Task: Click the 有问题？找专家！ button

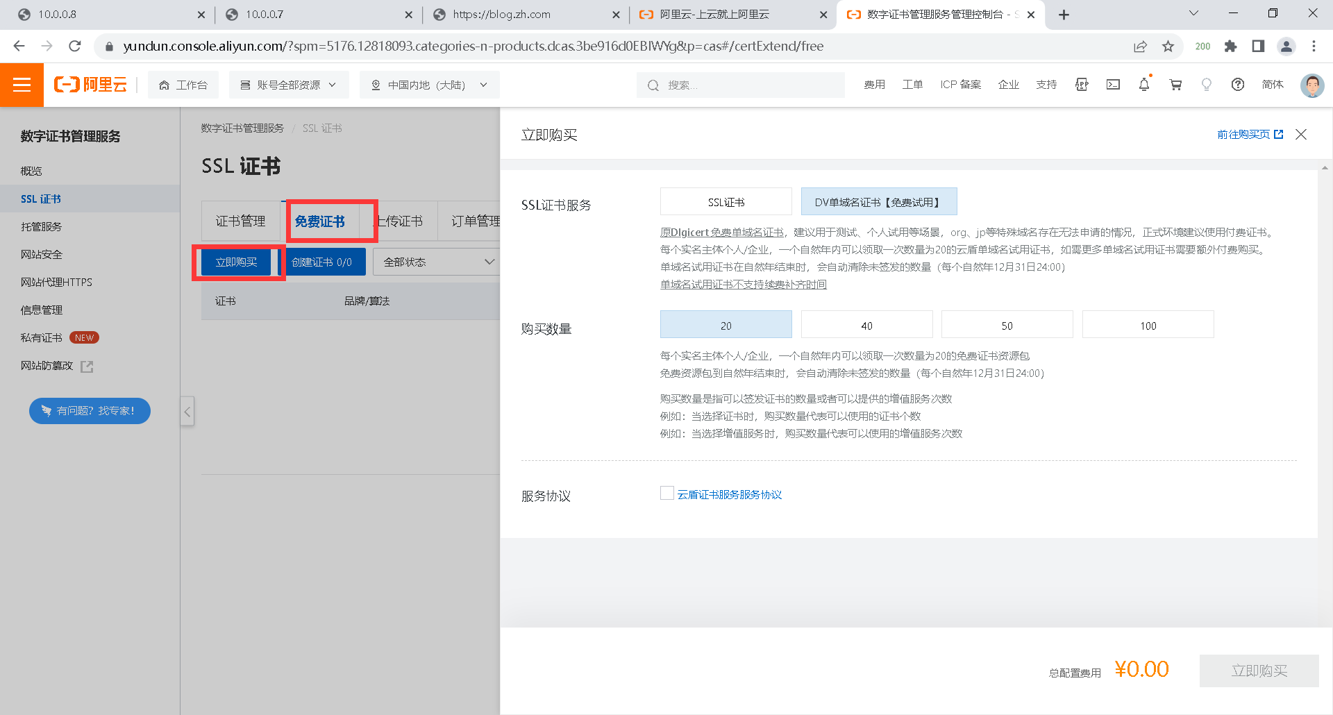Action: click(90, 410)
